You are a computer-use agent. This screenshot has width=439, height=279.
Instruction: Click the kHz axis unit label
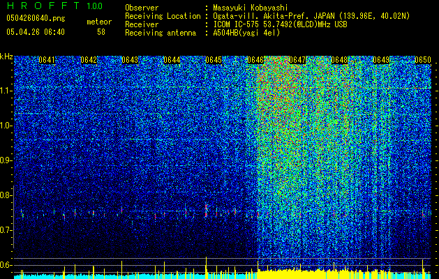coord(6,56)
